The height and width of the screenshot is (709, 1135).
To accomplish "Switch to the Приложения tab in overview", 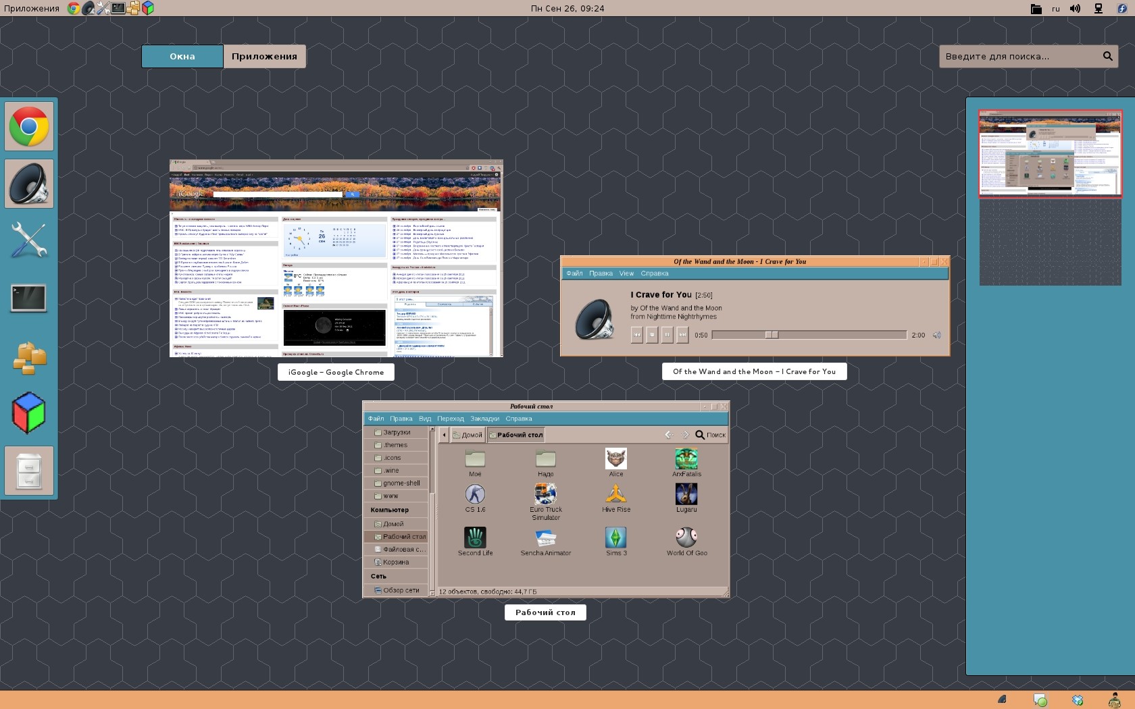I will pos(265,56).
